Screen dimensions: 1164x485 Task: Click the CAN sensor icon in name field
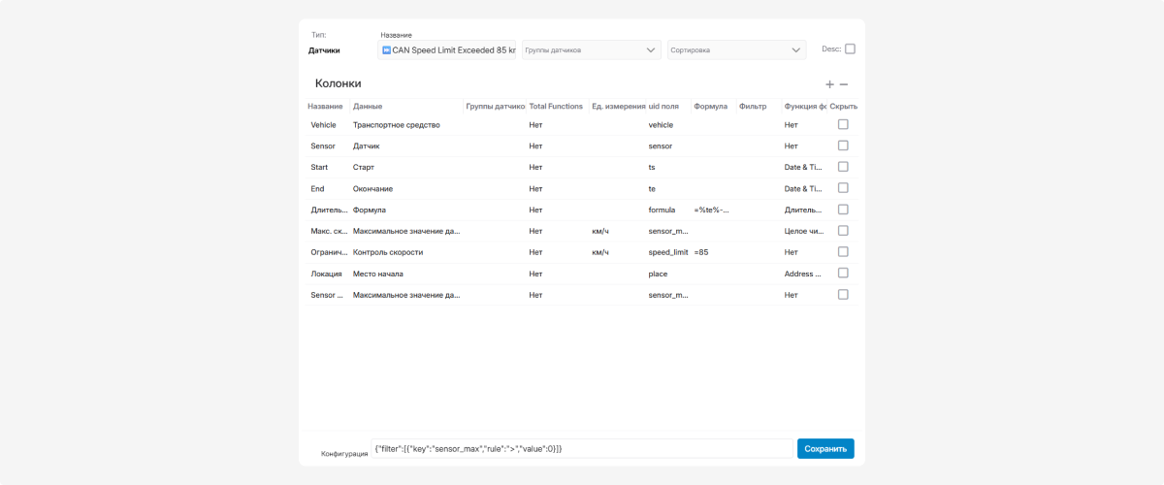[386, 49]
